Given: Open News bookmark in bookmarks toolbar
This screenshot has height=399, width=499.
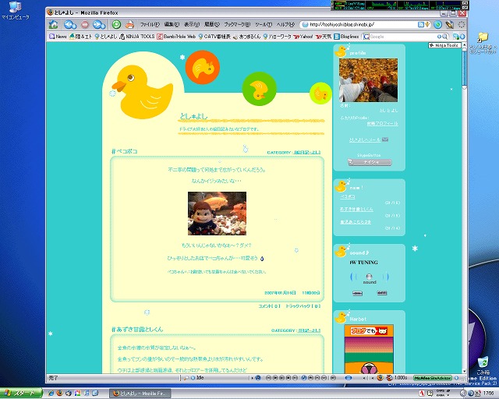Looking at the screenshot, I should (58, 37).
